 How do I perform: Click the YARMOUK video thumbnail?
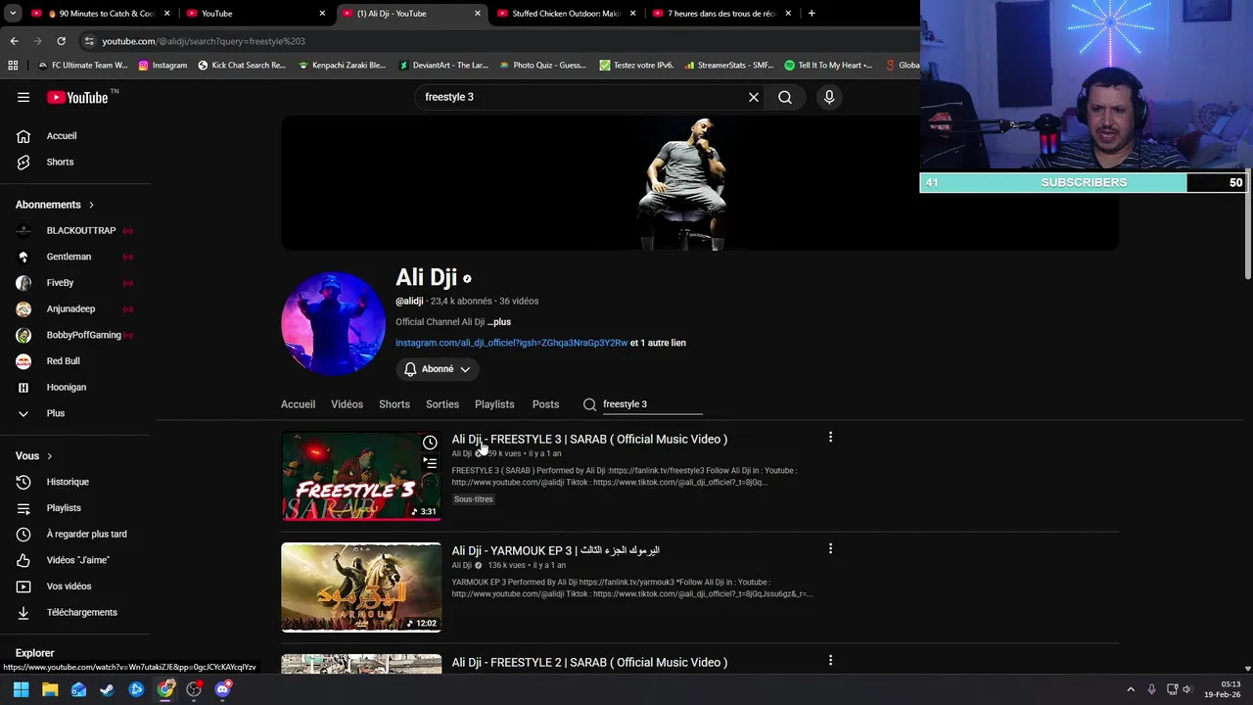pos(361,587)
